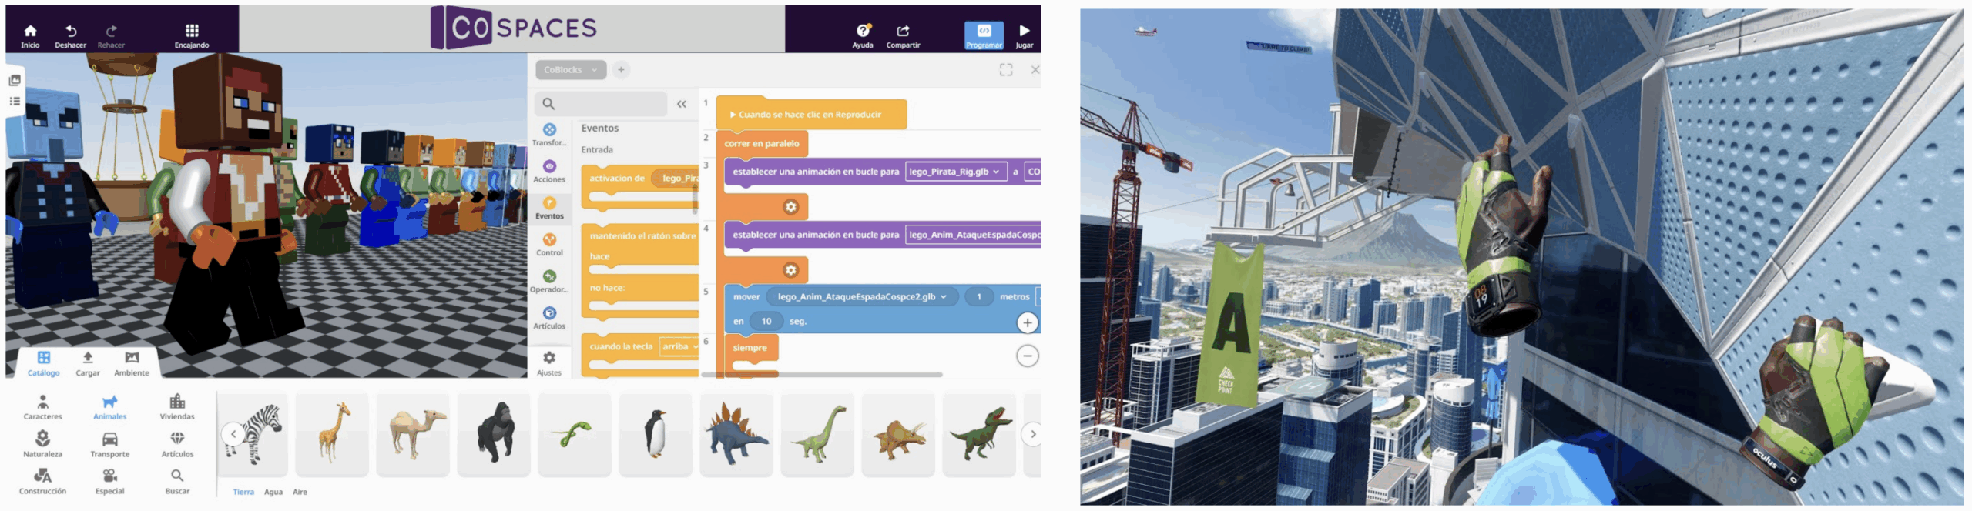Select the Control block category
Screen dimensions: 1972x511
549,245
